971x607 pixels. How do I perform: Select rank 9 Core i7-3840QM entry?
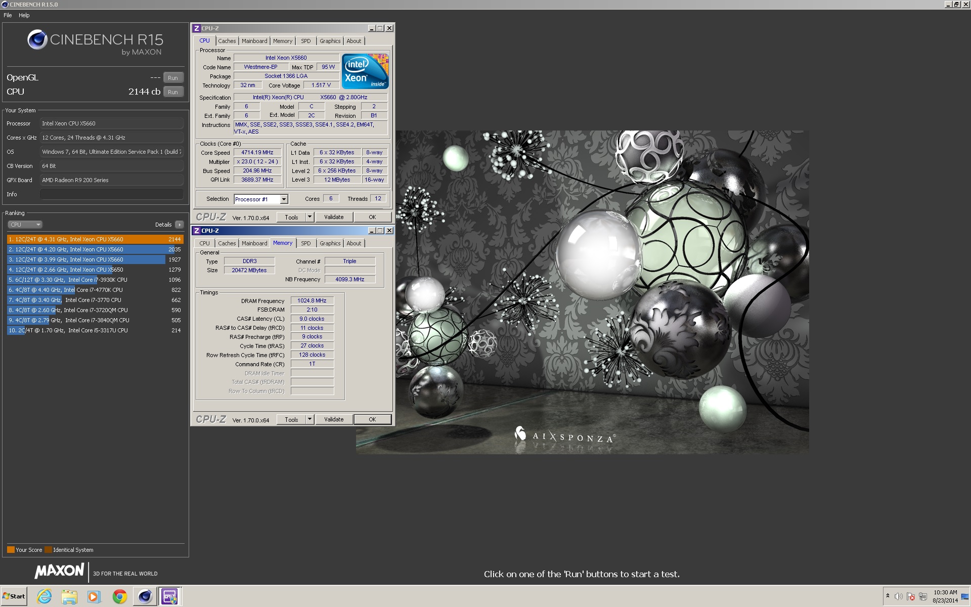(95, 320)
